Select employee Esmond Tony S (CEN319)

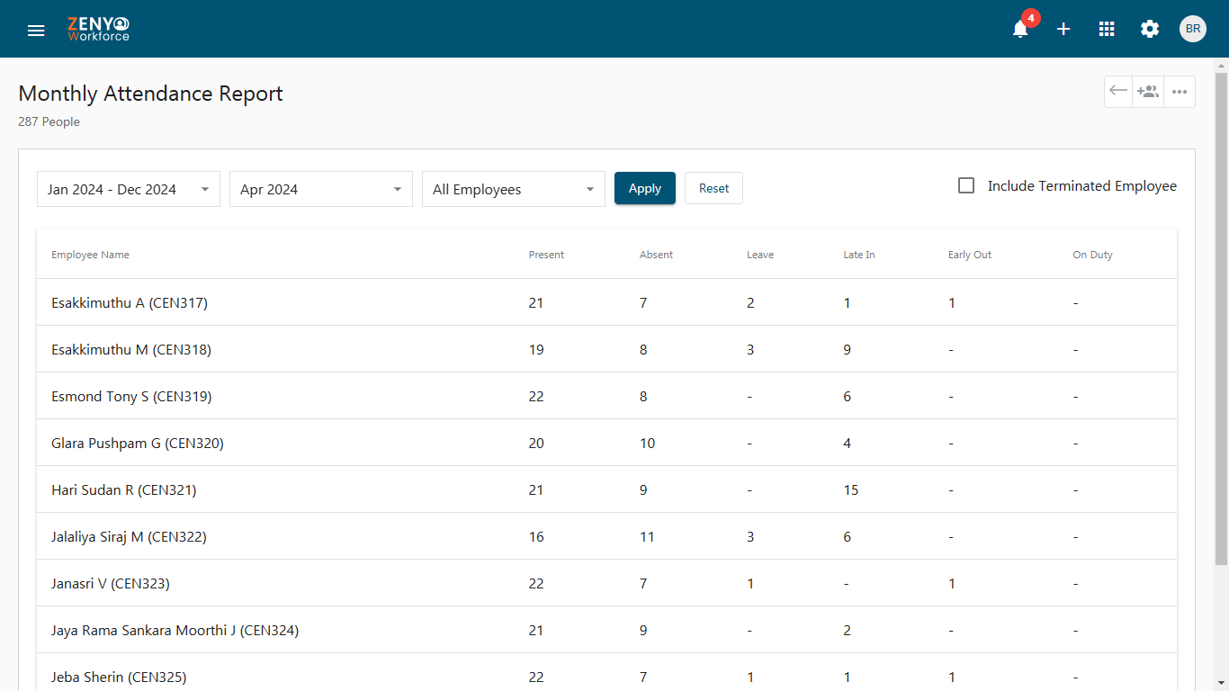pyautogui.click(x=131, y=397)
